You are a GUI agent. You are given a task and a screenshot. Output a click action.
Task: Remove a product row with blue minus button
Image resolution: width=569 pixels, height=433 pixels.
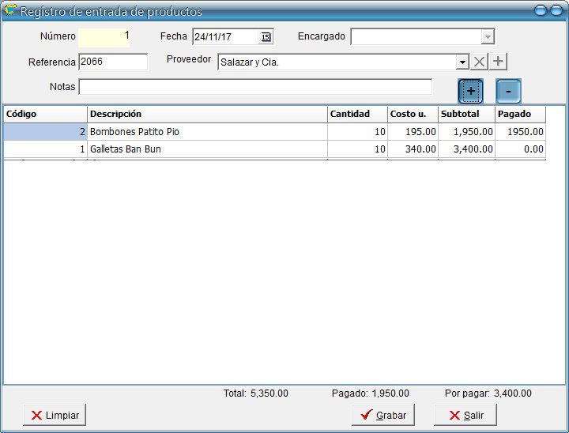point(508,91)
